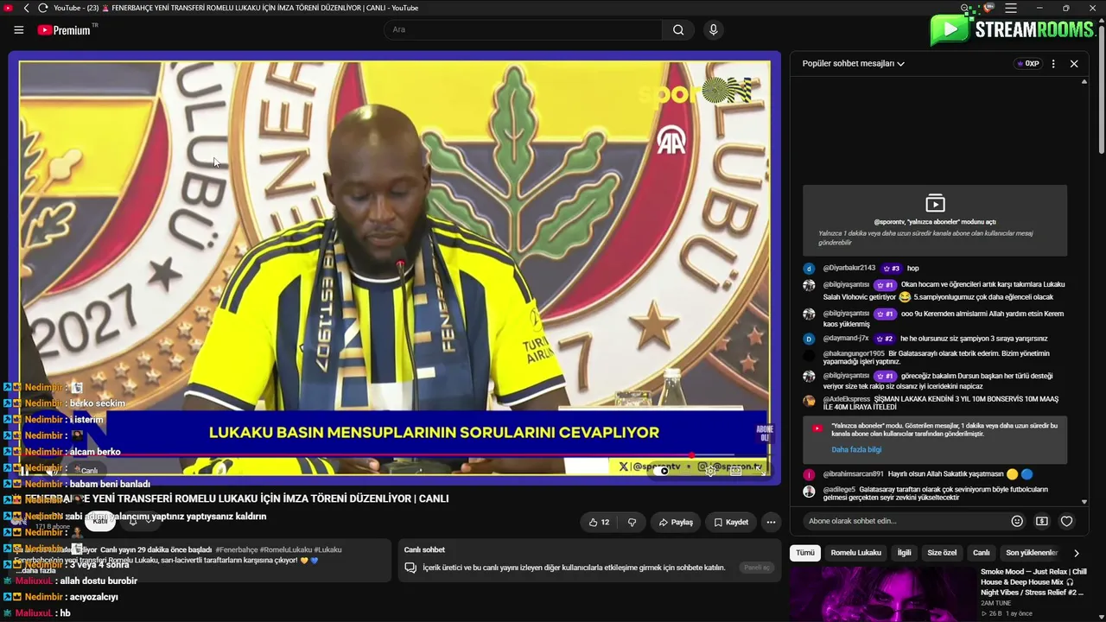Enter fullscreen in the video player
The image size is (1106, 622).
pyautogui.click(x=760, y=471)
